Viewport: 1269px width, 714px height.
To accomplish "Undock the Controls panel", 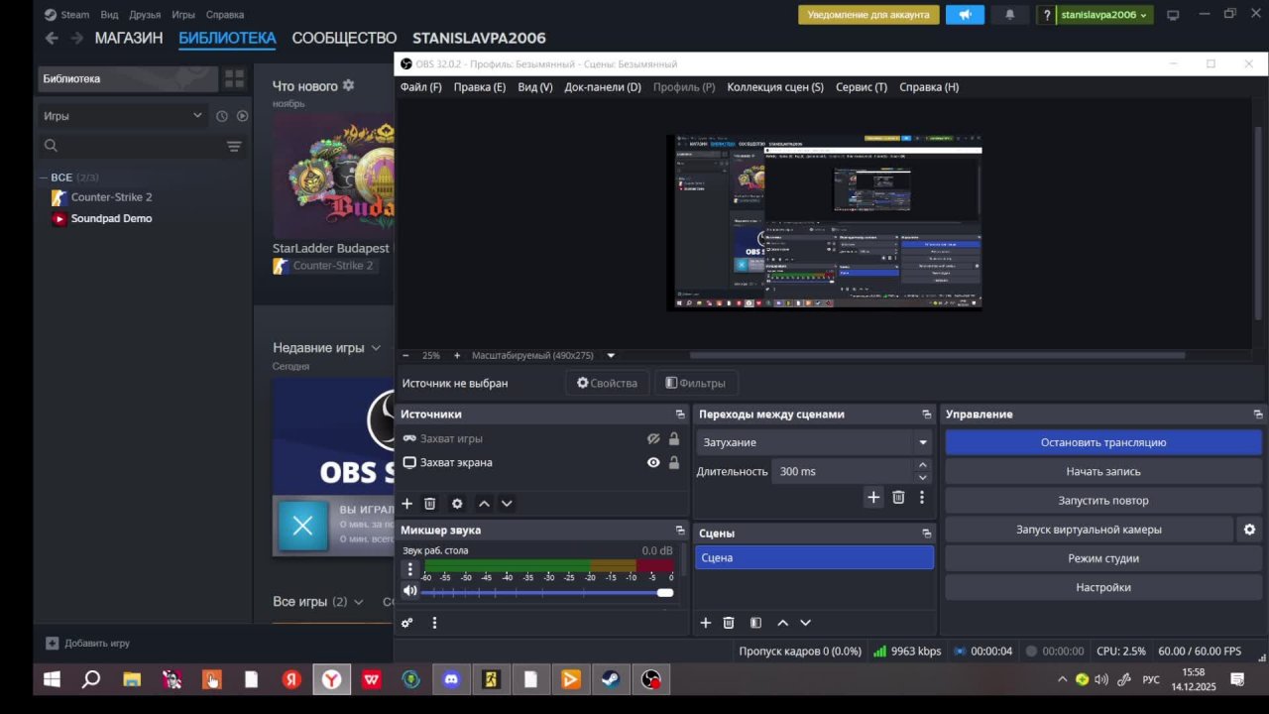I will (x=1258, y=415).
